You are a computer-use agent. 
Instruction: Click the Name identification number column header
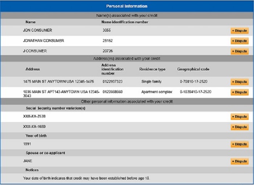click(125, 22)
